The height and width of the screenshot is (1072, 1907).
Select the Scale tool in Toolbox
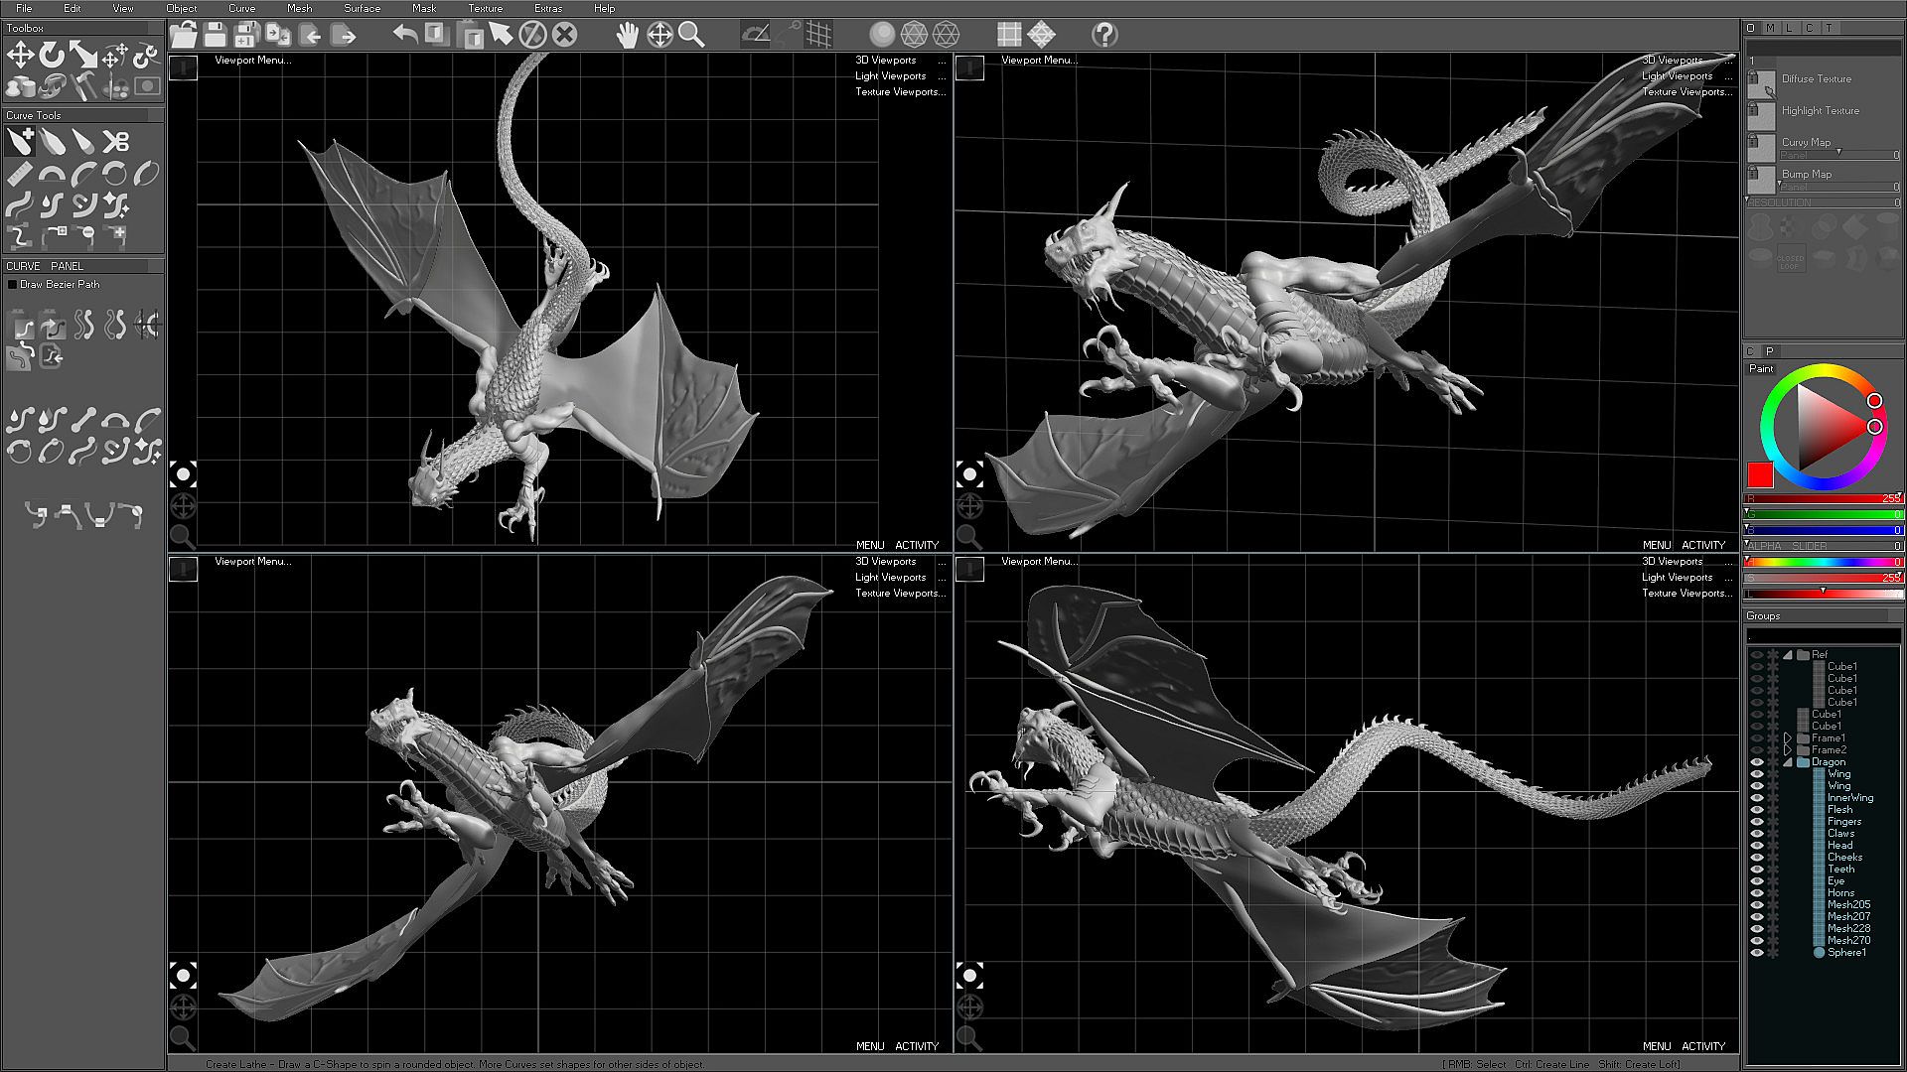(82, 56)
